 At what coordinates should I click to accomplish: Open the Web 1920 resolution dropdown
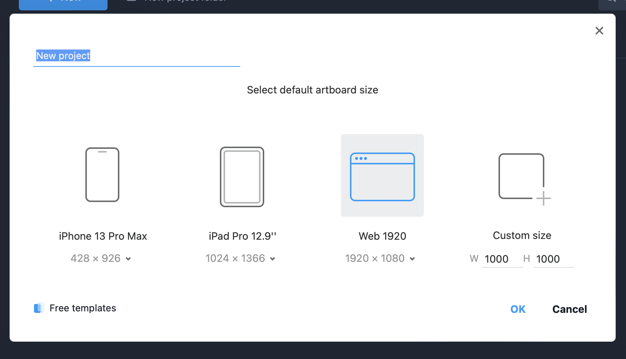pyautogui.click(x=413, y=259)
